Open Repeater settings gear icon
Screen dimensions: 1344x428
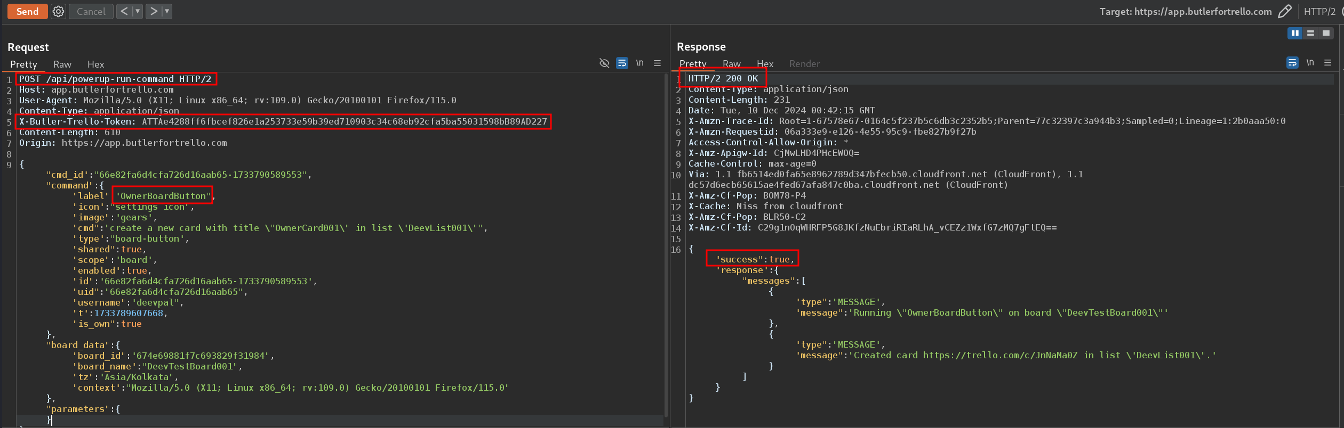(x=58, y=11)
